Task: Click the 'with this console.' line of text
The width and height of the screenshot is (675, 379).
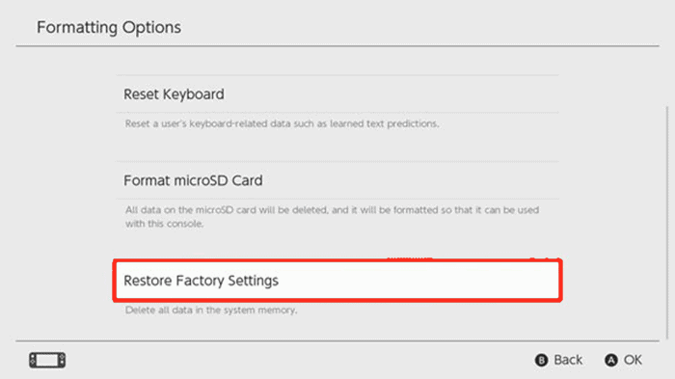Action: (164, 224)
